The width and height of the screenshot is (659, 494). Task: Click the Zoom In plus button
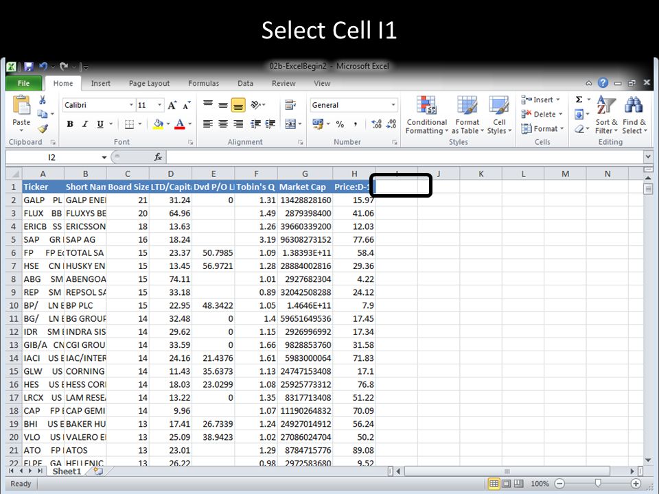(x=636, y=484)
